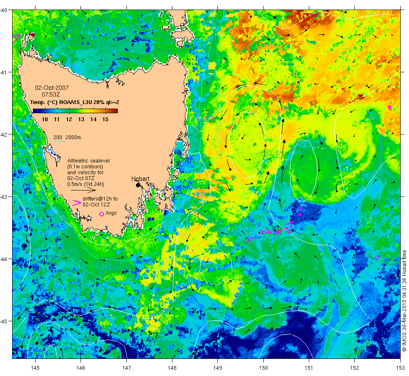Click the 148 longitude axis label

(x=172, y=368)
